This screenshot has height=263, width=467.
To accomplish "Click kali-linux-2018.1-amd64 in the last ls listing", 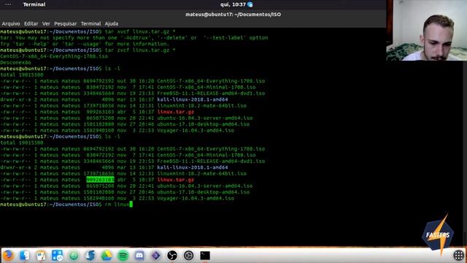I will [x=193, y=167].
